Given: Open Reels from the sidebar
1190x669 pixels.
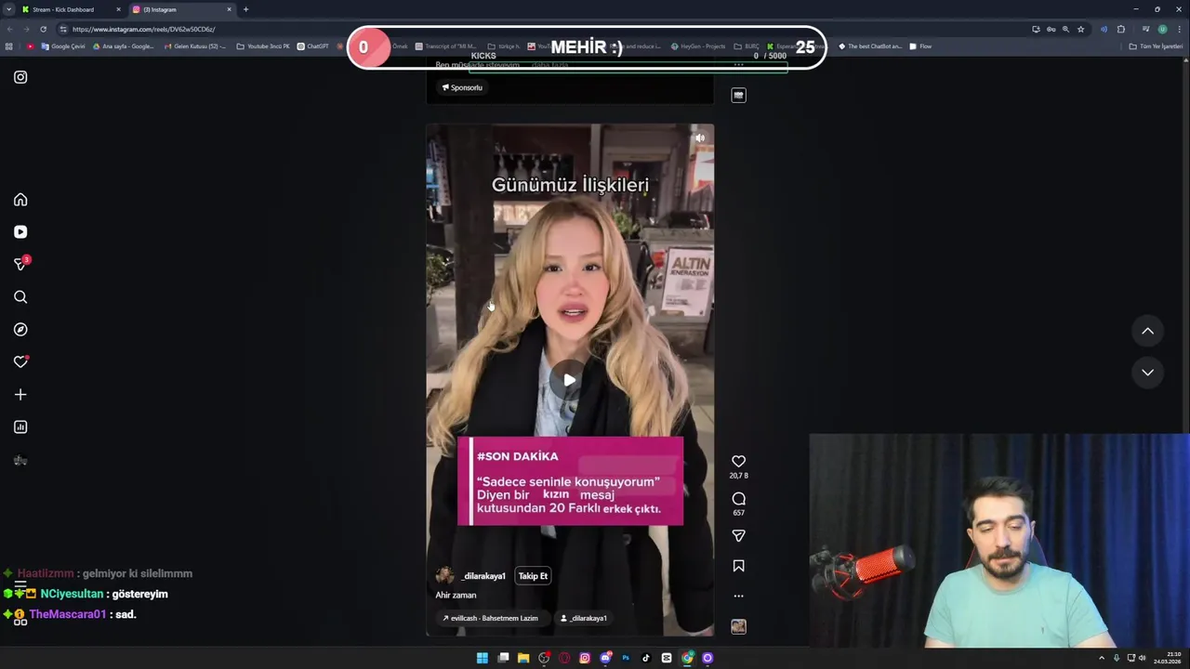Looking at the screenshot, I should 20,232.
